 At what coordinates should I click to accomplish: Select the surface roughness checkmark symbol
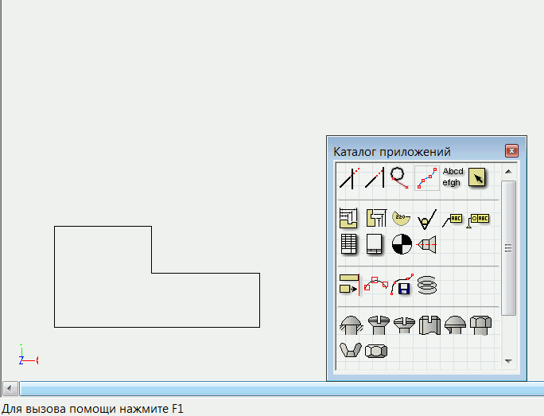[427, 219]
